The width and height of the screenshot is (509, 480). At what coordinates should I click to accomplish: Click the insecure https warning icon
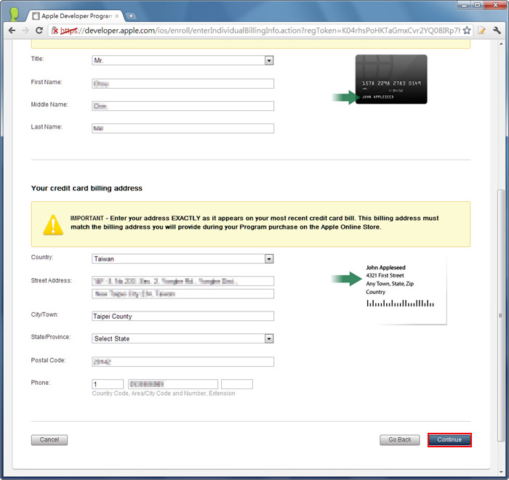(55, 30)
